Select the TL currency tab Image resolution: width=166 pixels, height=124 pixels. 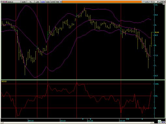31,2
